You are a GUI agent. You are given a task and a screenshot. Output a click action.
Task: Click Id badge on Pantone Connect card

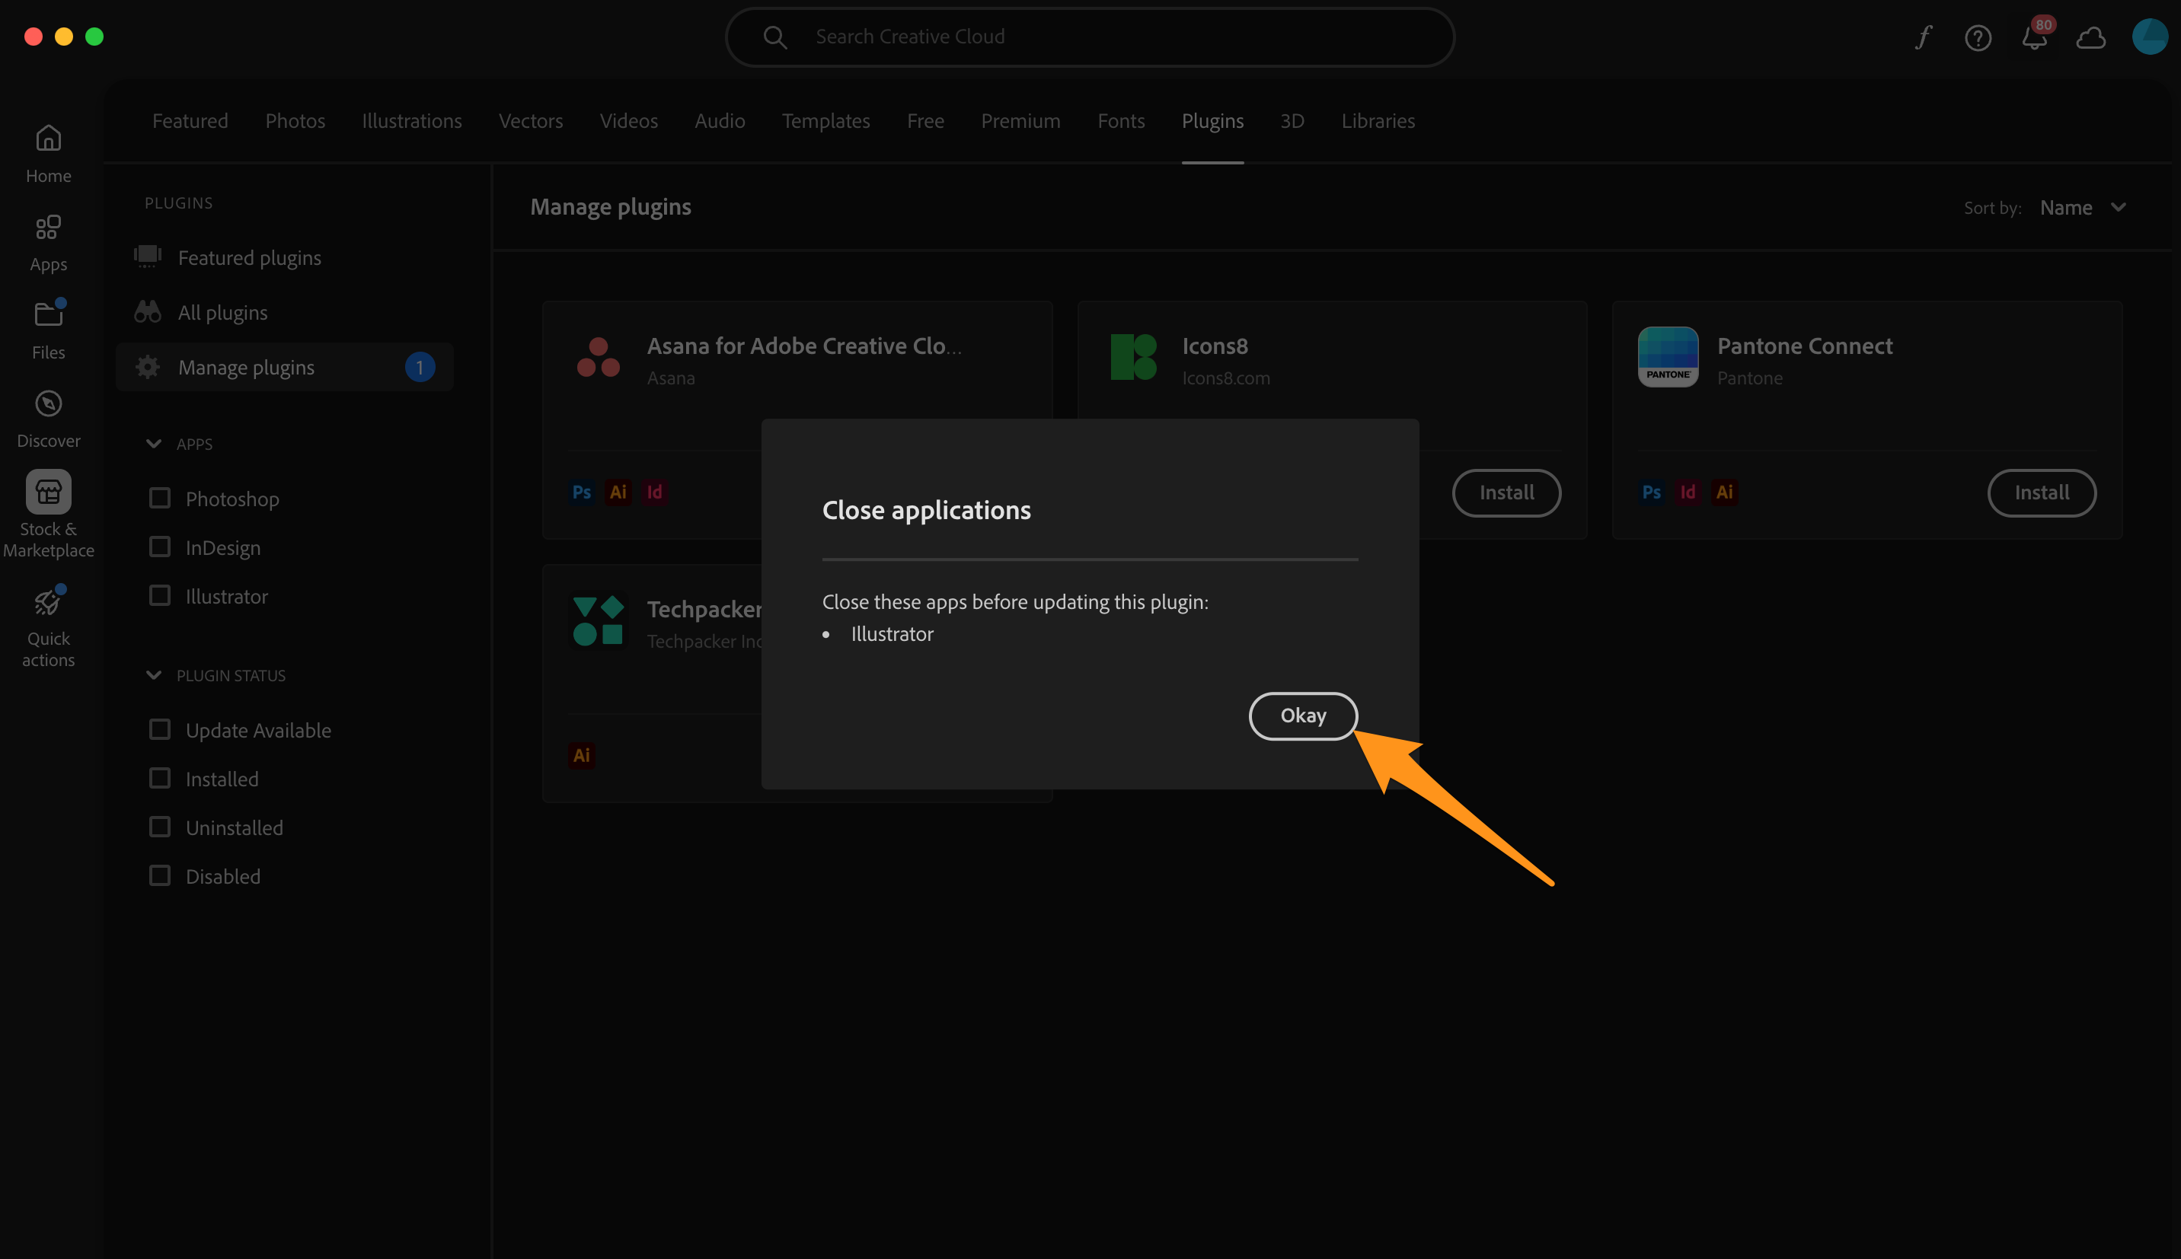pyautogui.click(x=1688, y=492)
